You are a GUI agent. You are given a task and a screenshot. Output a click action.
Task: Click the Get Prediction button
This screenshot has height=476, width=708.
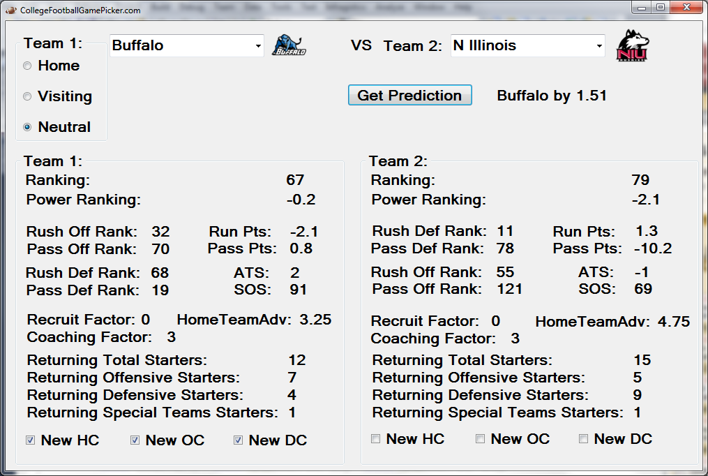410,96
